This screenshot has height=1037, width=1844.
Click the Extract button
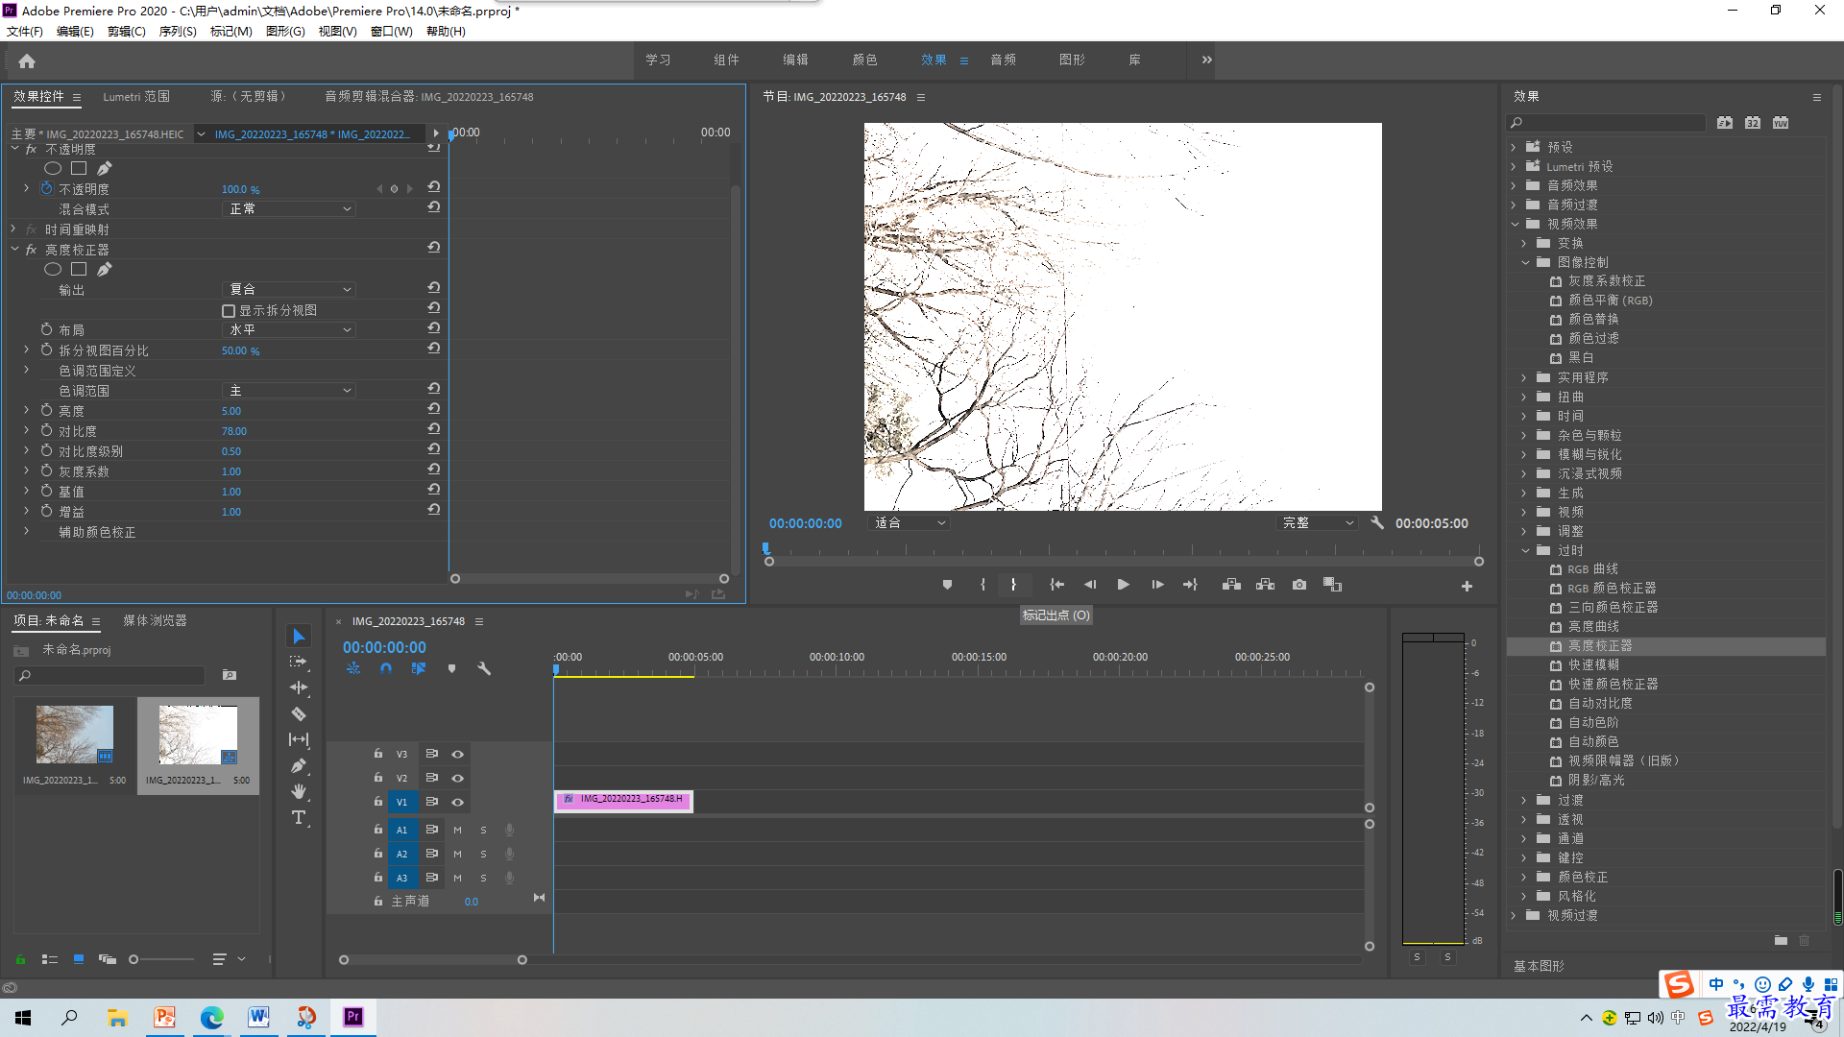click(x=1266, y=584)
